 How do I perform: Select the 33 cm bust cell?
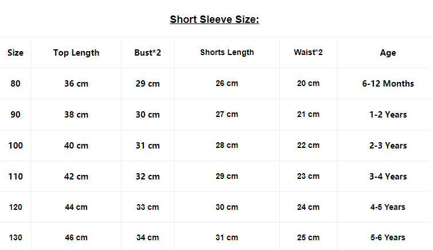147,207
